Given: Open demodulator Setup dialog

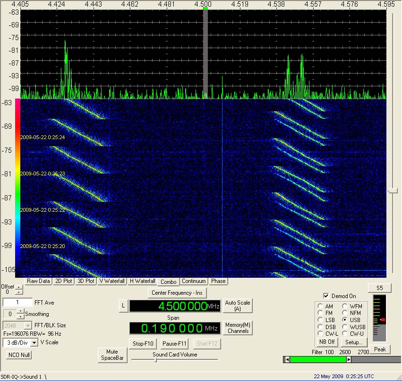Looking at the screenshot, I should click(x=354, y=342).
